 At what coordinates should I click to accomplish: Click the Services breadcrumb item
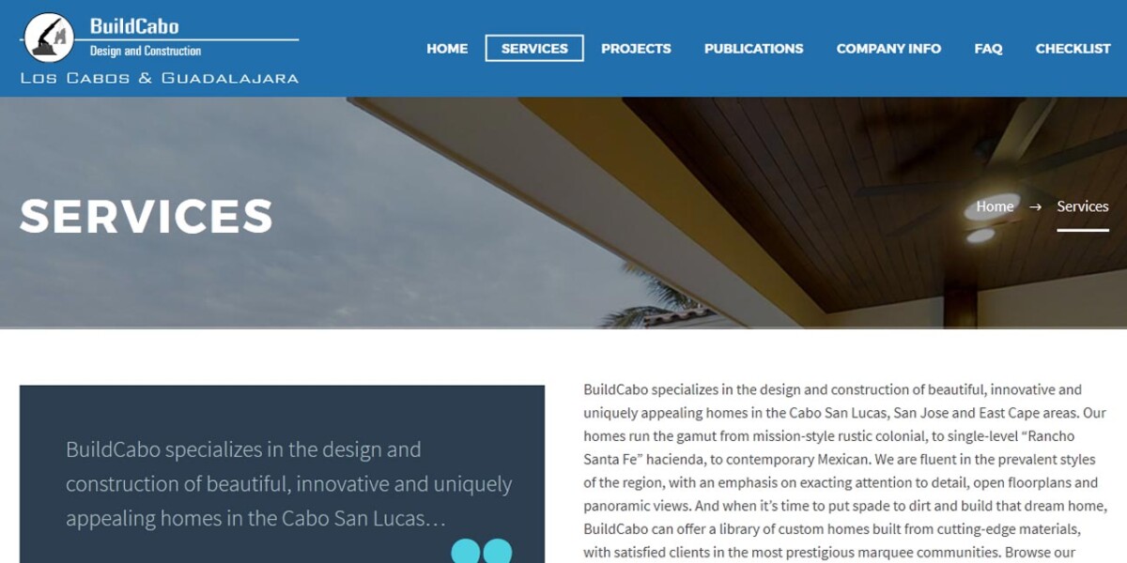[1083, 206]
